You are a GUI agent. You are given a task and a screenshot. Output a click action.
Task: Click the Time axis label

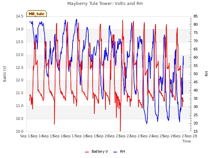click(187, 141)
